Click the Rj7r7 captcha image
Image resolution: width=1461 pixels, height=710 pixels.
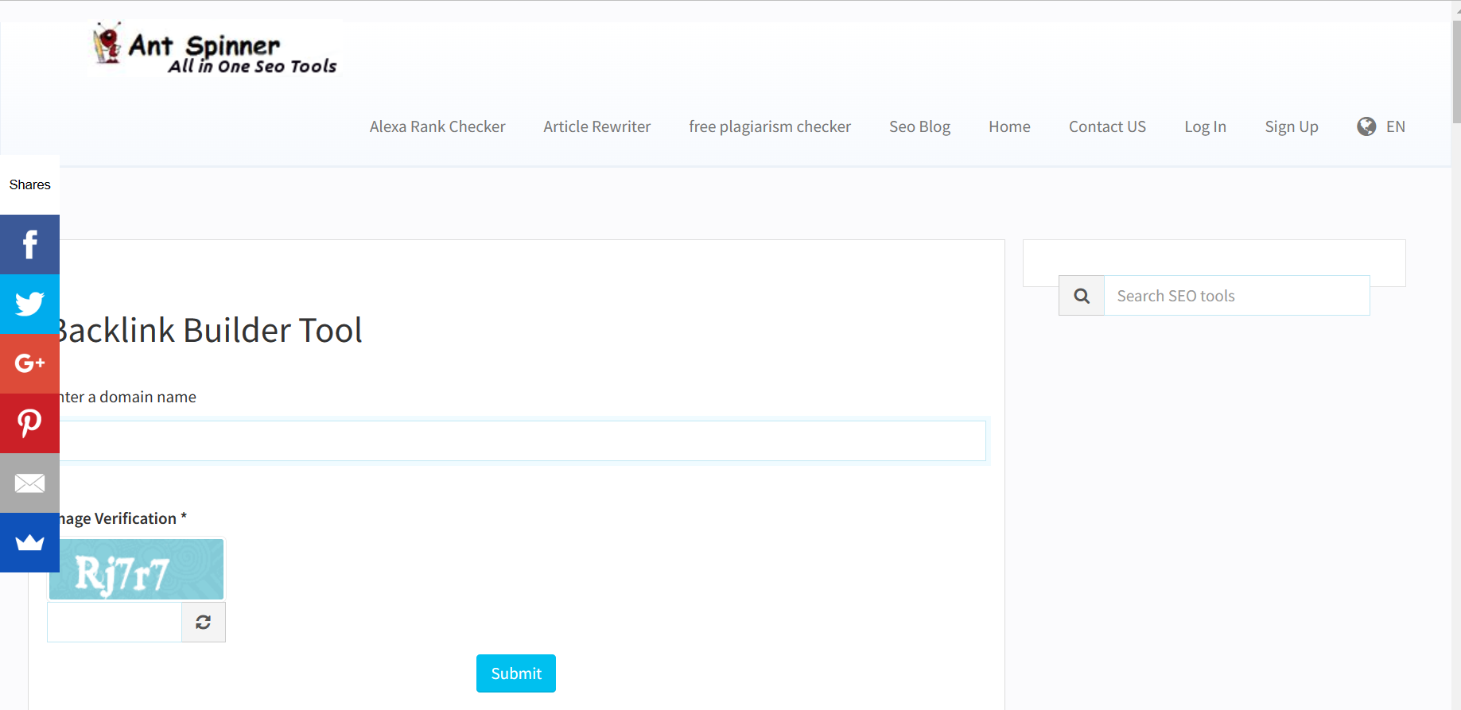click(136, 569)
